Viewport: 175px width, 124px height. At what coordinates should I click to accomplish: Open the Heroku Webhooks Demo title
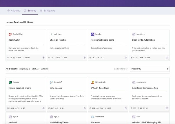(x=103, y=40)
